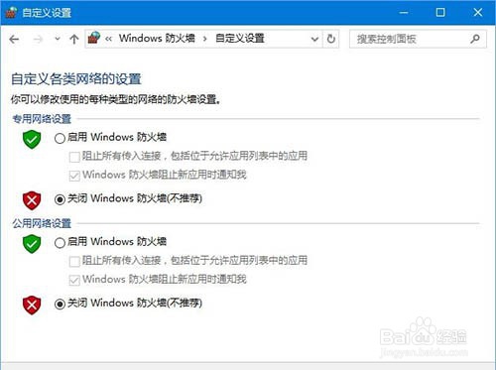Click red shield icon in 专用网络设置
This screenshot has height=370, width=496.
click(x=32, y=200)
